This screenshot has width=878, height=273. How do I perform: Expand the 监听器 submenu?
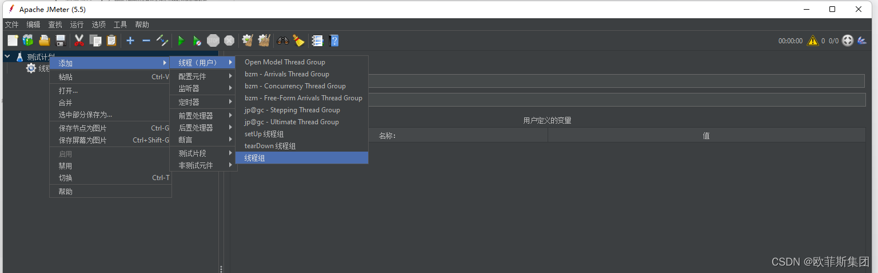pyautogui.click(x=203, y=88)
